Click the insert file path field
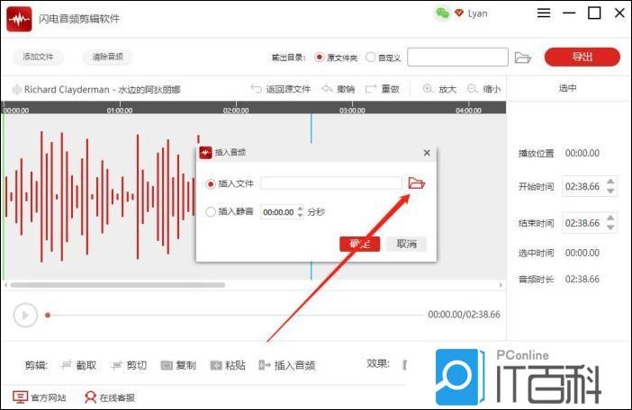 (331, 183)
